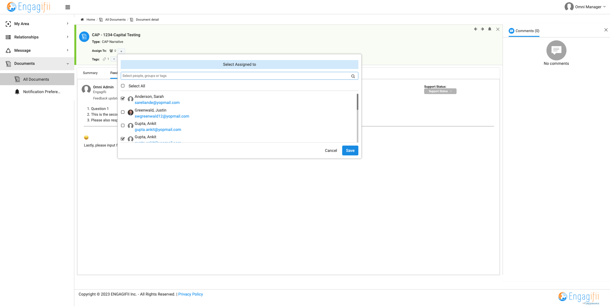Click the people list scrollbar in dialog
The image size is (610, 307).
click(357, 102)
